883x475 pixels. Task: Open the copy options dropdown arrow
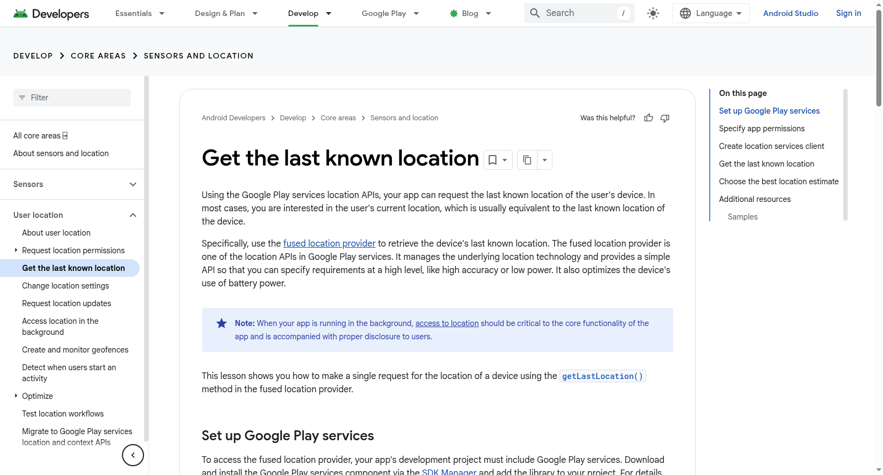[545, 160]
